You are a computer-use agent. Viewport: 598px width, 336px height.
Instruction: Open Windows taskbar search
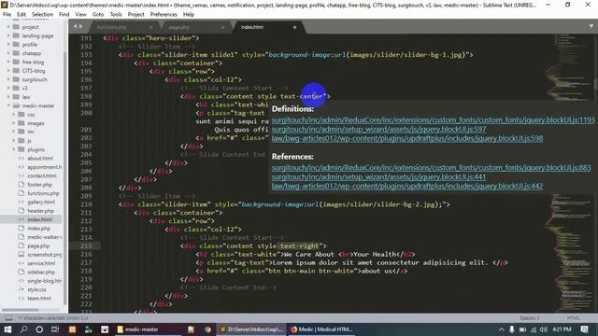coord(23,329)
